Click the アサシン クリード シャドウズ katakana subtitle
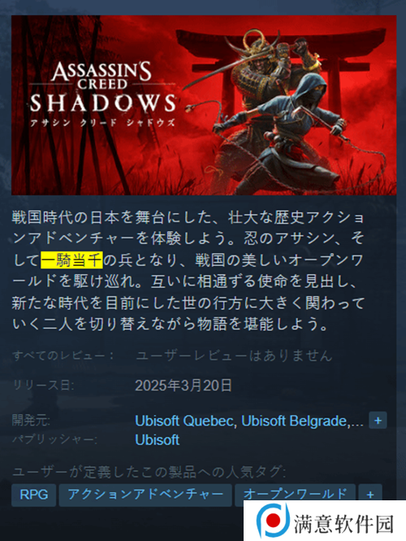Screen dimensions: 406x541 click(x=102, y=123)
